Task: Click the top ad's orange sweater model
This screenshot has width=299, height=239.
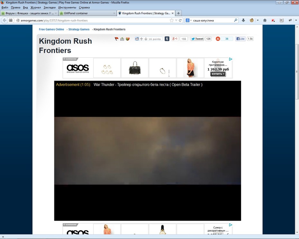Action: pos(190,68)
